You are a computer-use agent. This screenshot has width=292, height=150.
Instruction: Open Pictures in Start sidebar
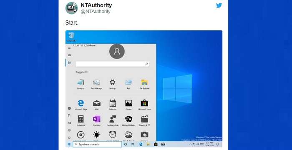coord(69,123)
